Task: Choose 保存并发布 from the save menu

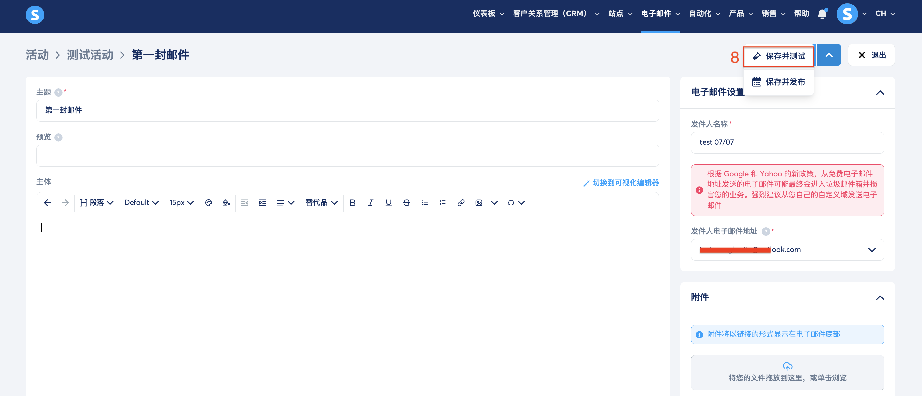Action: coord(779,82)
